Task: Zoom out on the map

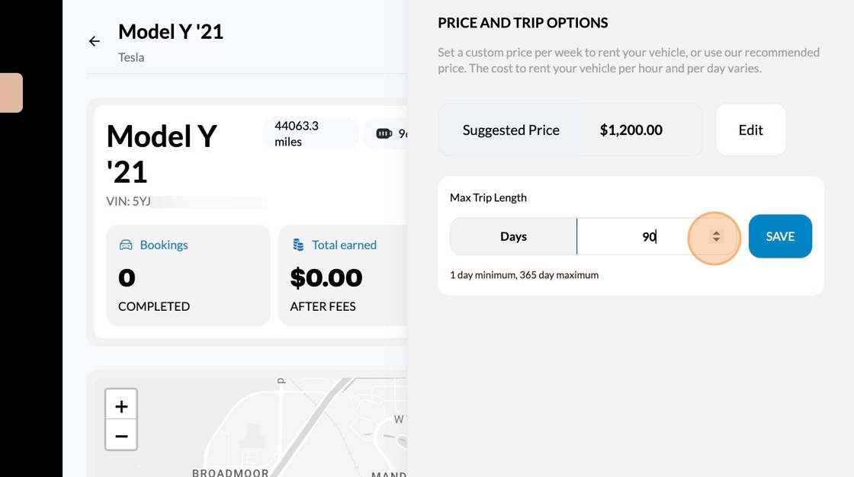Action: tap(121, 436)
